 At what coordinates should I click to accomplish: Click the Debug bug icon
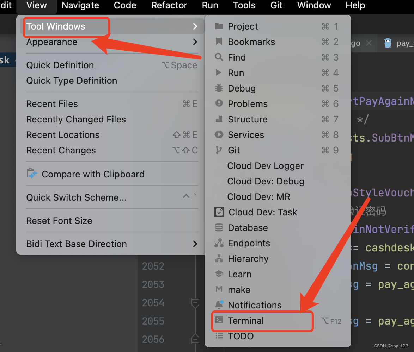pos(219,88)
